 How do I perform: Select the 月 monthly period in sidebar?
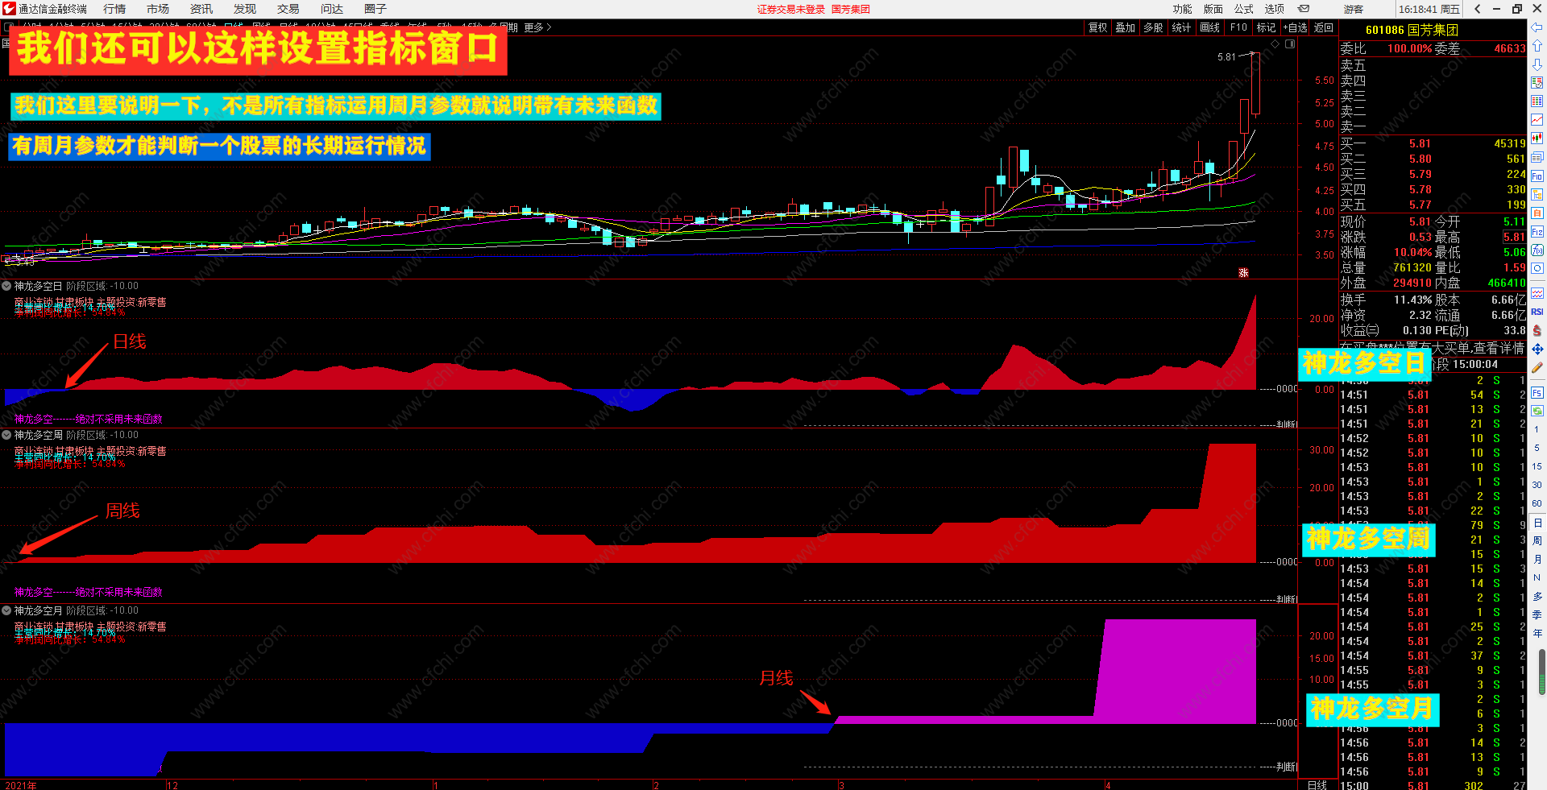tap(1537, 559)
